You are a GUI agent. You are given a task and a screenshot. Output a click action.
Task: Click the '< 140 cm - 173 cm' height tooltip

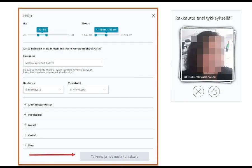[x=106, y=30]
